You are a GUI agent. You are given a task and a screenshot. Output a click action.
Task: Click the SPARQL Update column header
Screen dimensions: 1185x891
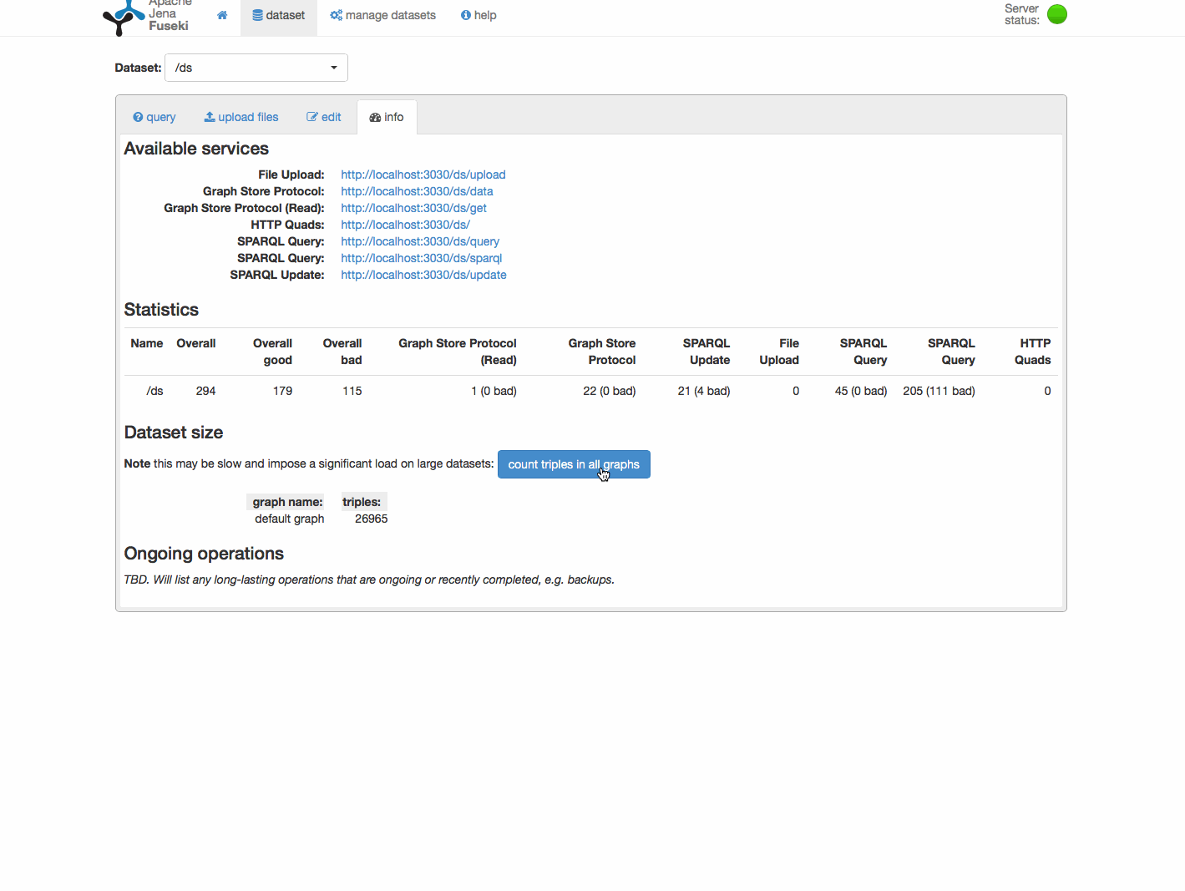[706, 352]
